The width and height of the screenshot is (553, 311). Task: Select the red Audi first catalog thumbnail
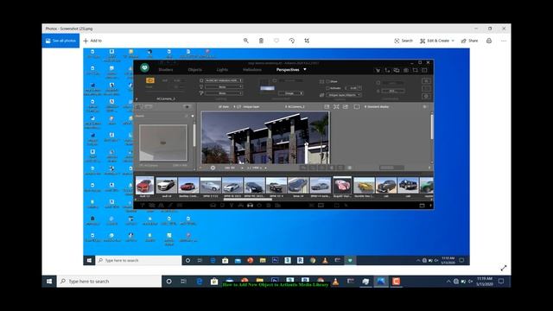(144, 185)
